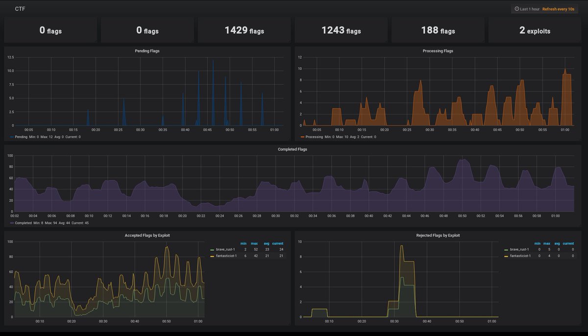588x336 pixels.
Task: Sort Accepted Flags legend by min
Action: coord(244,243)
